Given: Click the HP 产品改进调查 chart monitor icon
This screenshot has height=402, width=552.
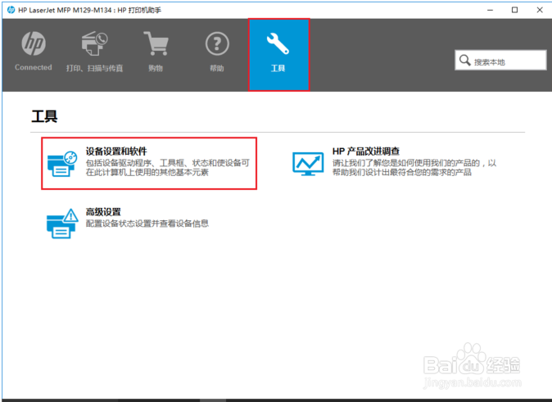Looking at the screenshot, I should click(308, 164).
